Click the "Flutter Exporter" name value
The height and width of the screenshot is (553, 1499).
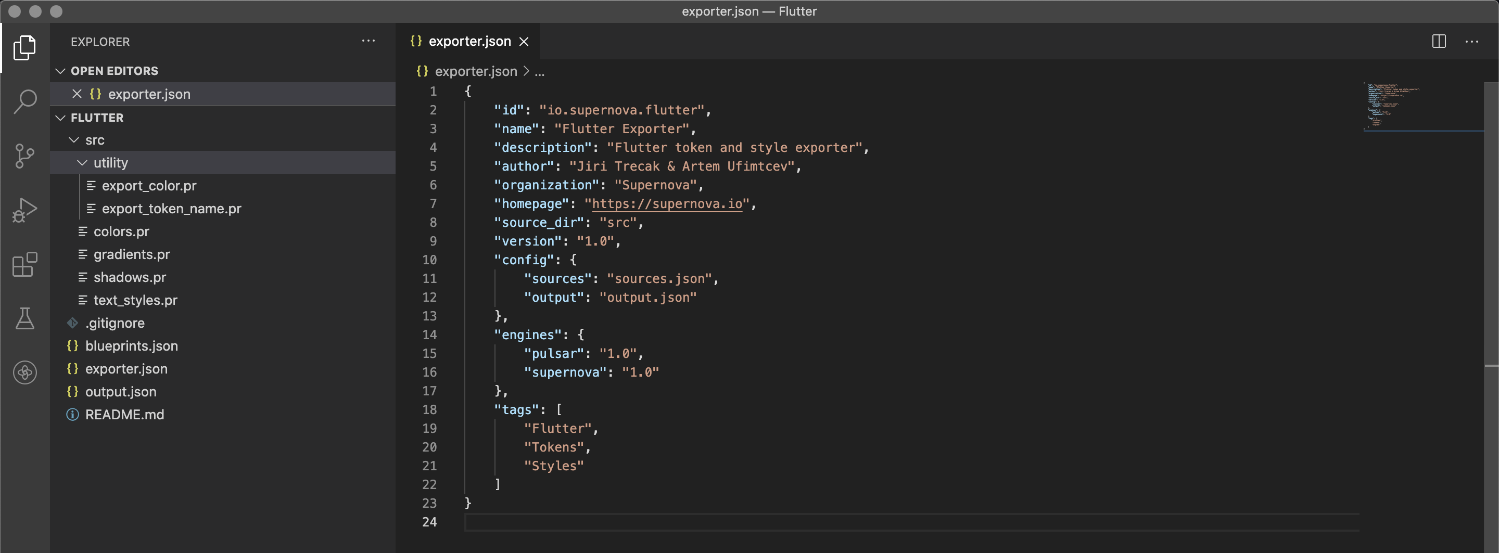pos(621,128)
